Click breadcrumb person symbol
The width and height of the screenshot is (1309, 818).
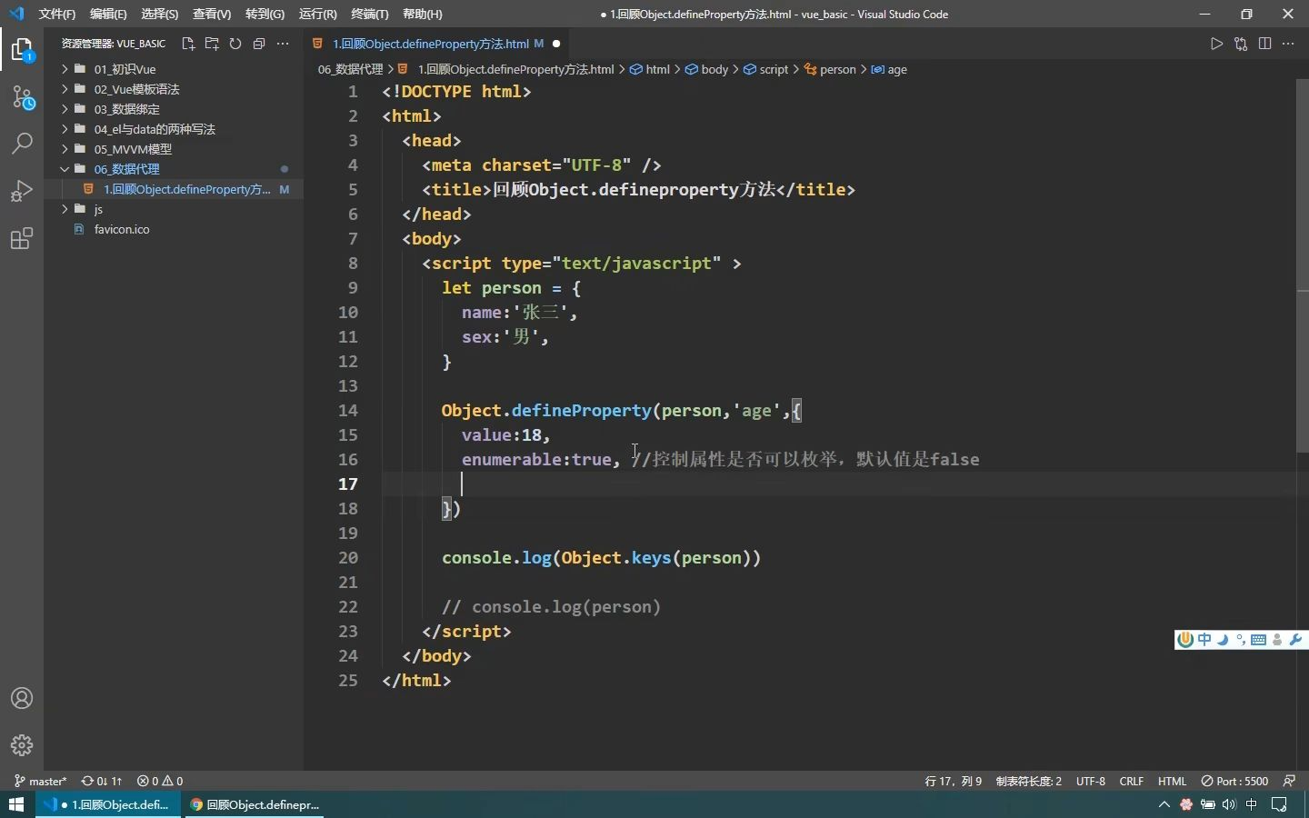click(830, 69)
